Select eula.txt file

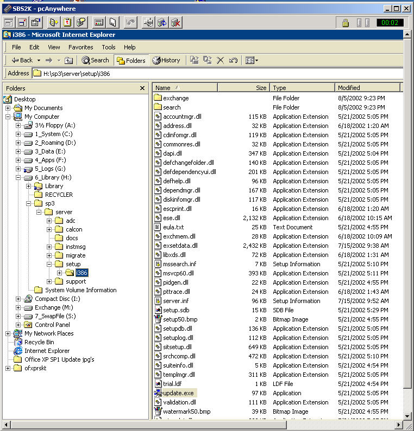tap(173, 227)
